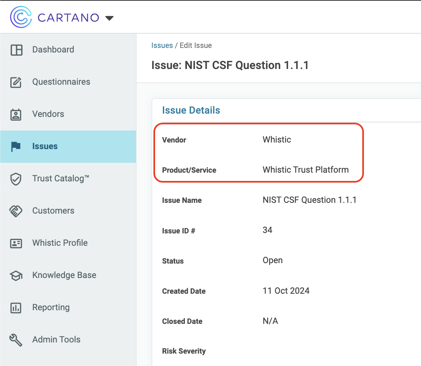Click the Closed Date value 'N/A'

270,321
